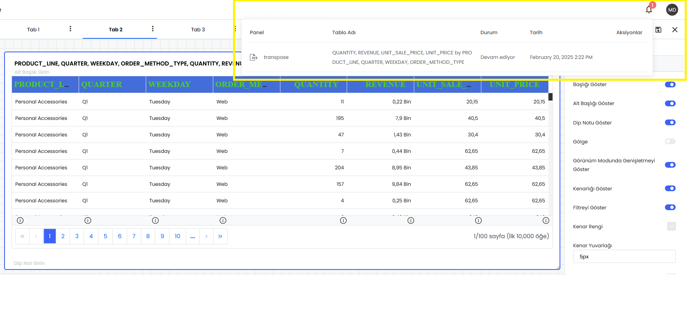
Task: Click the save disk icon
Action: click(x=658, y=30)
